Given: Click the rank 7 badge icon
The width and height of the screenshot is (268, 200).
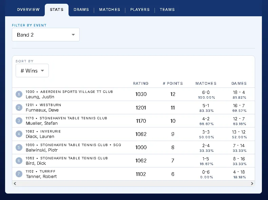Looking at the screenshot, I should coord(19,174).
